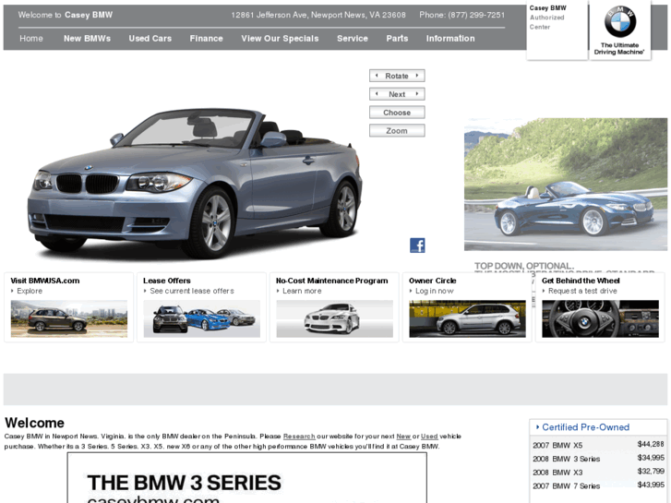Click The BMW 3 Series banner
This screenshot has width=671, height=503.
(247, 478)
